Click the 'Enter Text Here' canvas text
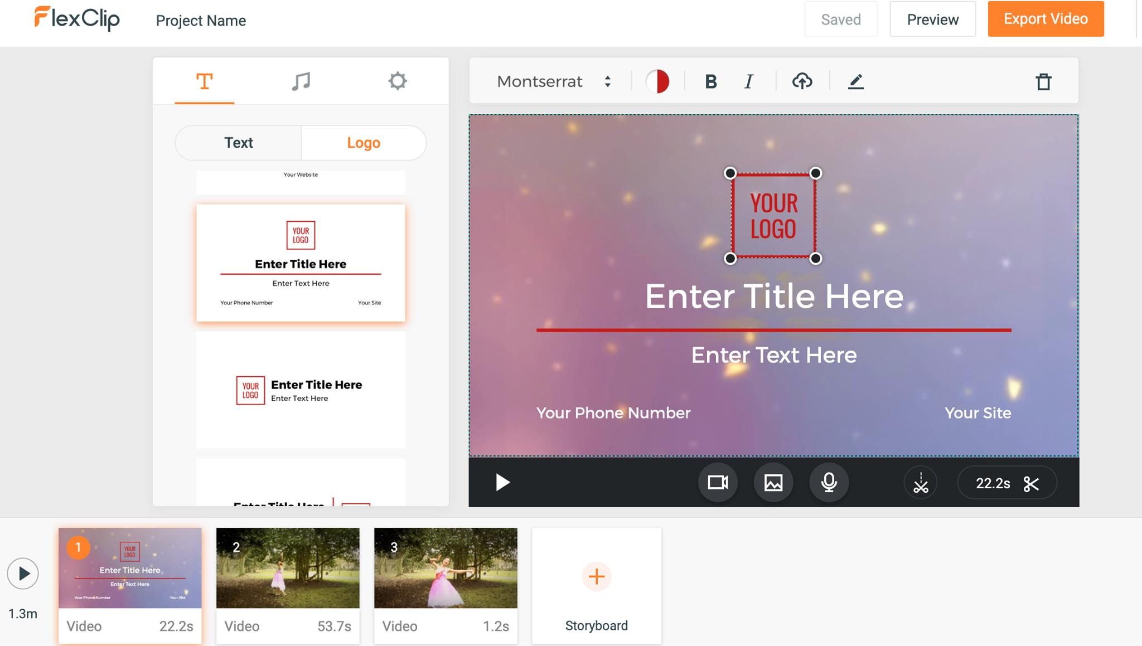 [774, 355]
